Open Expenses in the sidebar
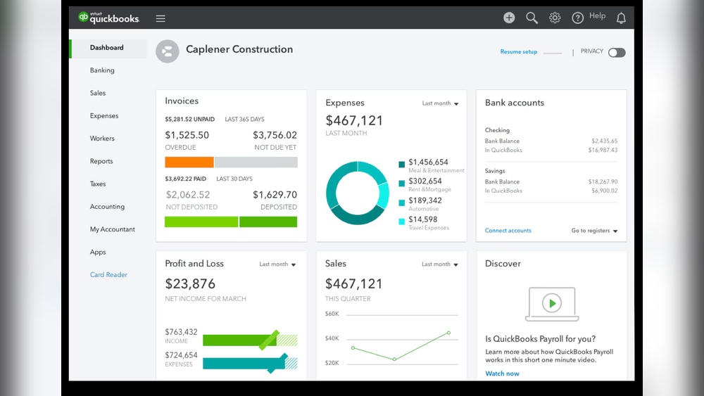704x396 pixels. [x=104, y=116]
